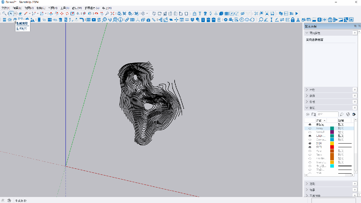
Task: Choose the Line pencil tool
Action: 26,14
